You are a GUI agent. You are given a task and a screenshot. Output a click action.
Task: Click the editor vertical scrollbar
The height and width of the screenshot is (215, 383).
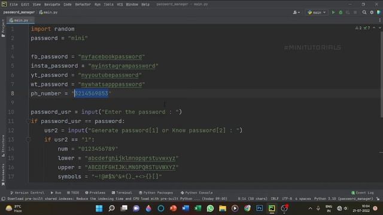[x=381, y=74]
